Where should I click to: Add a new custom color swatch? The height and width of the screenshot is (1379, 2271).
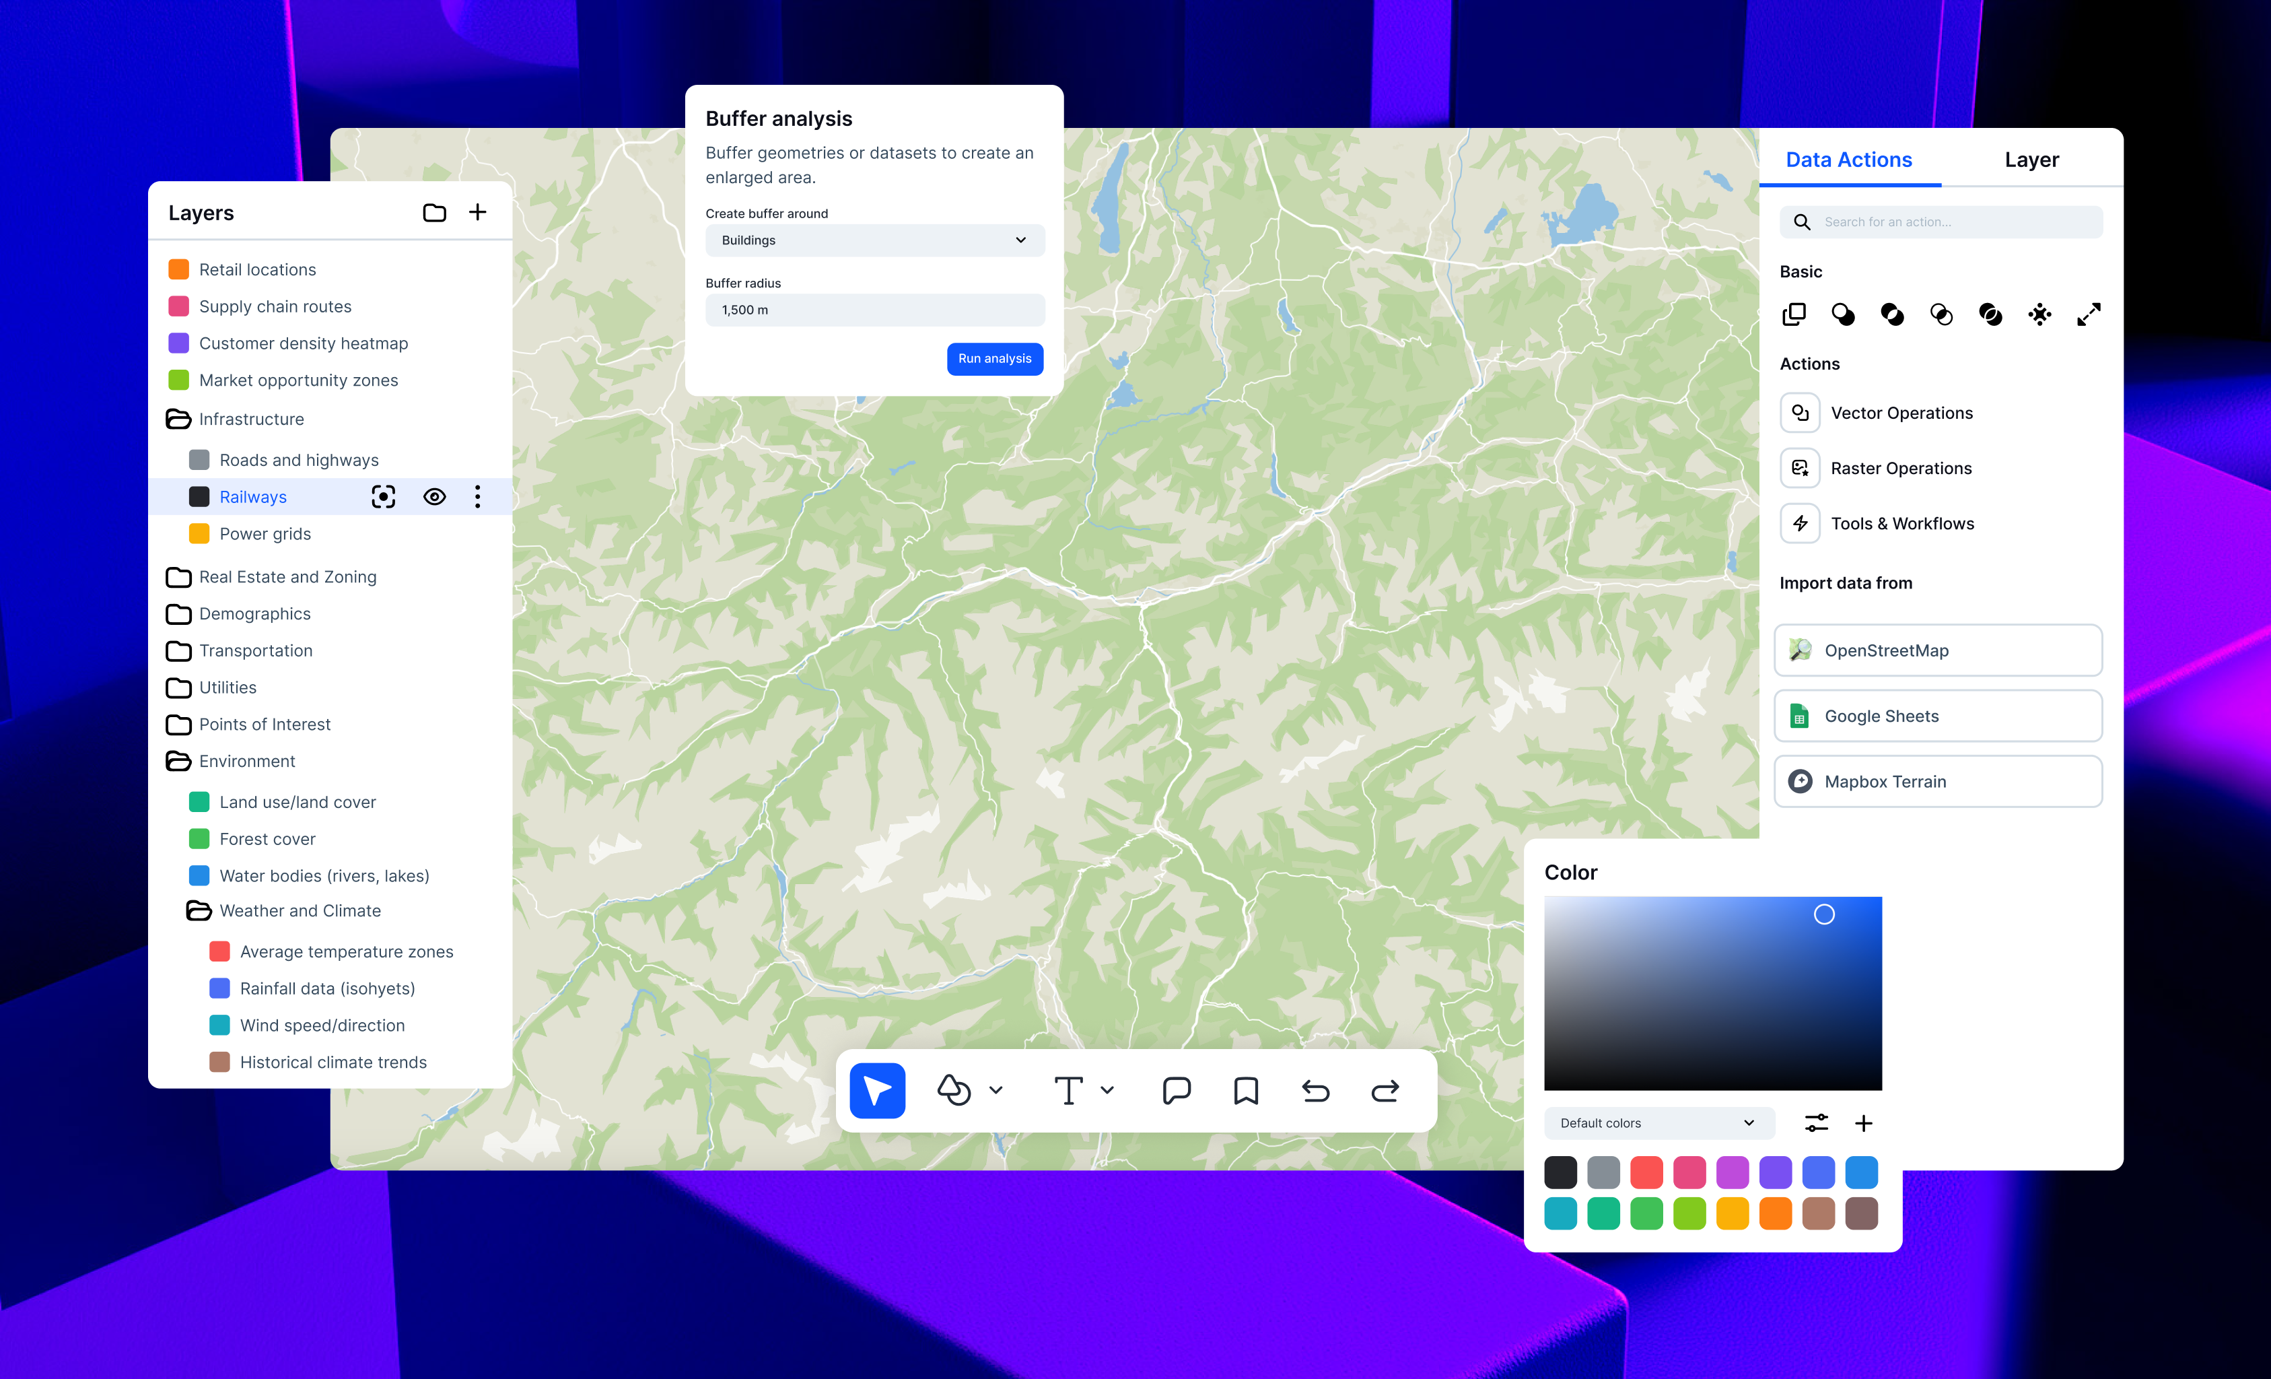(1862, 1122)
